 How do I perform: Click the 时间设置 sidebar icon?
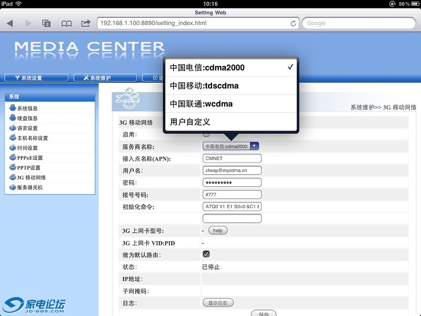[13, 147]
